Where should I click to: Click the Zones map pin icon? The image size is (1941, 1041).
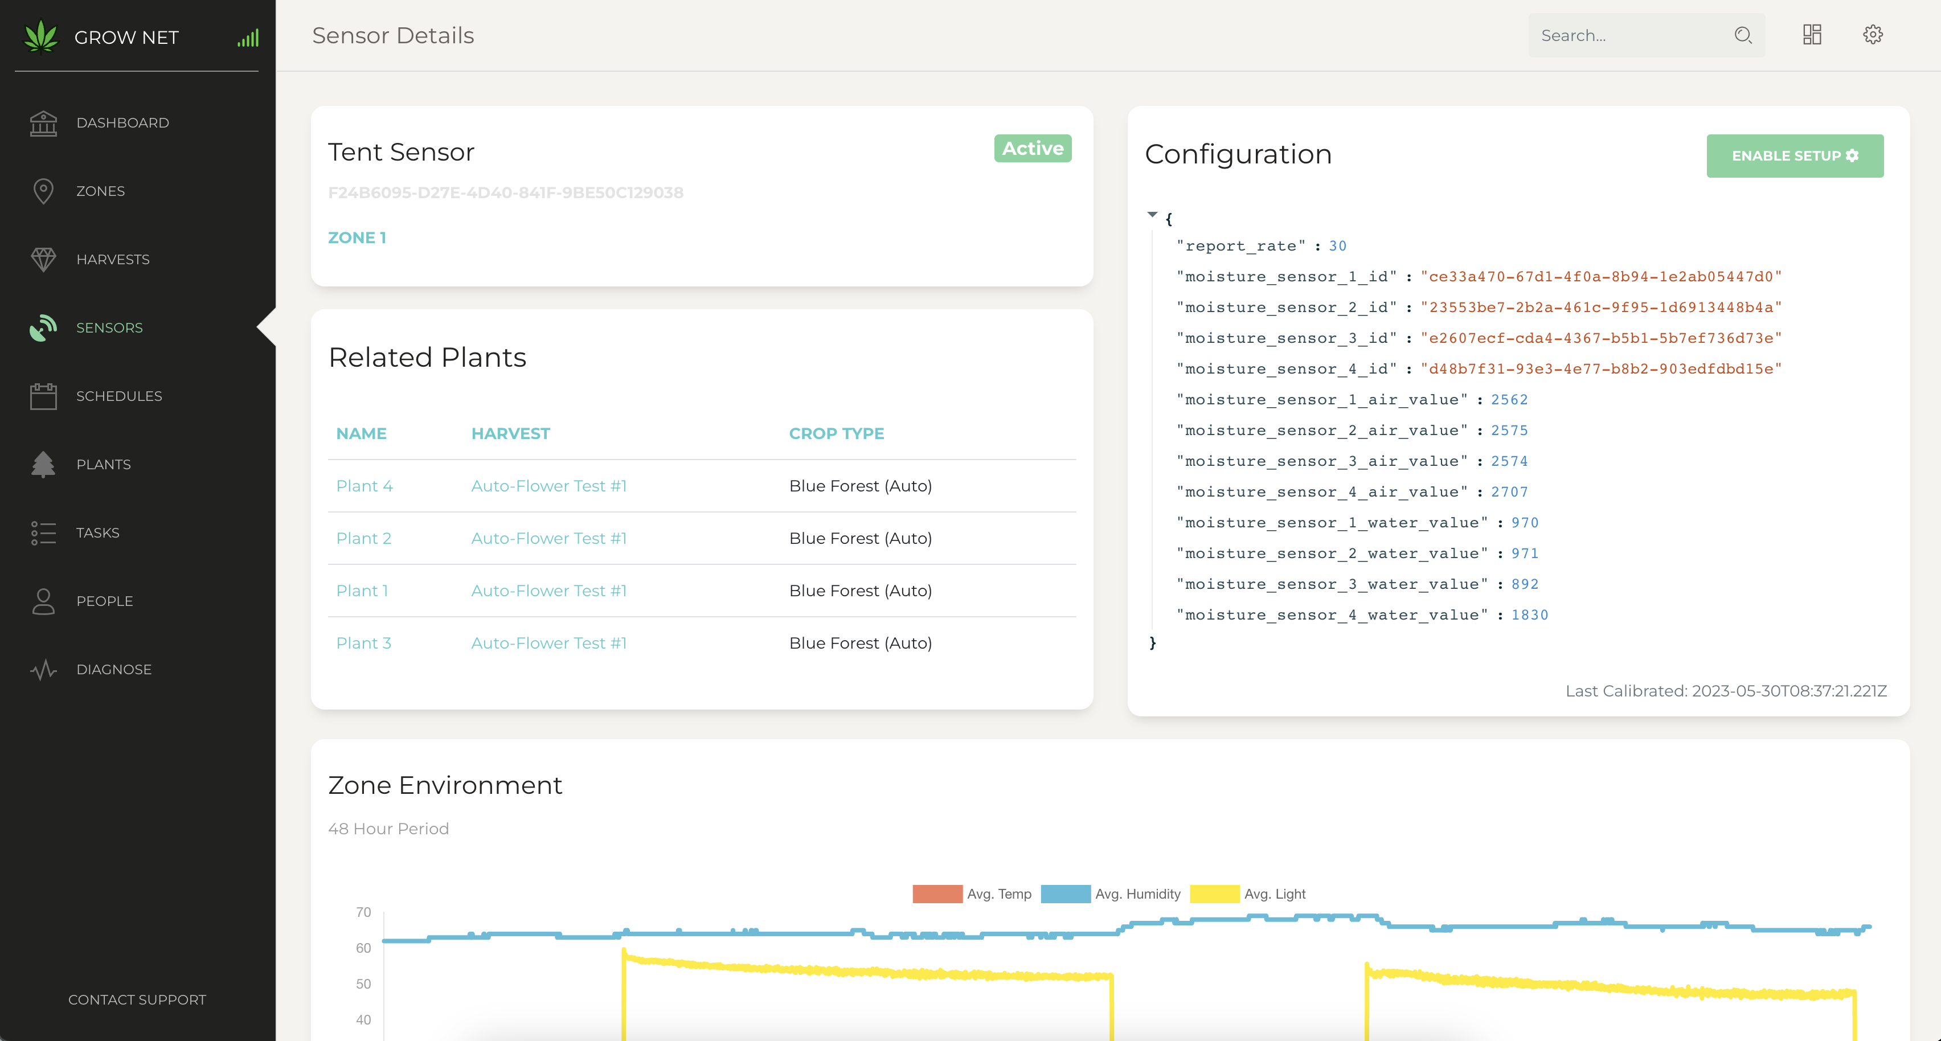(x=43, y=191)
